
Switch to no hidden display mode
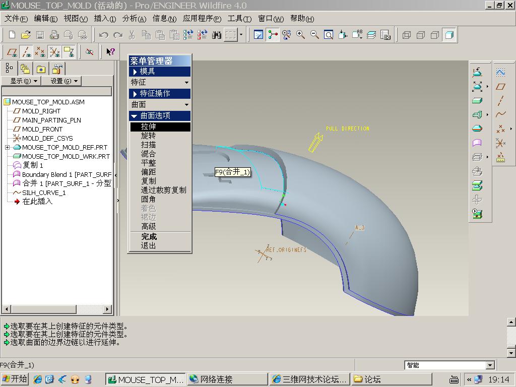(x=435, y=35)
